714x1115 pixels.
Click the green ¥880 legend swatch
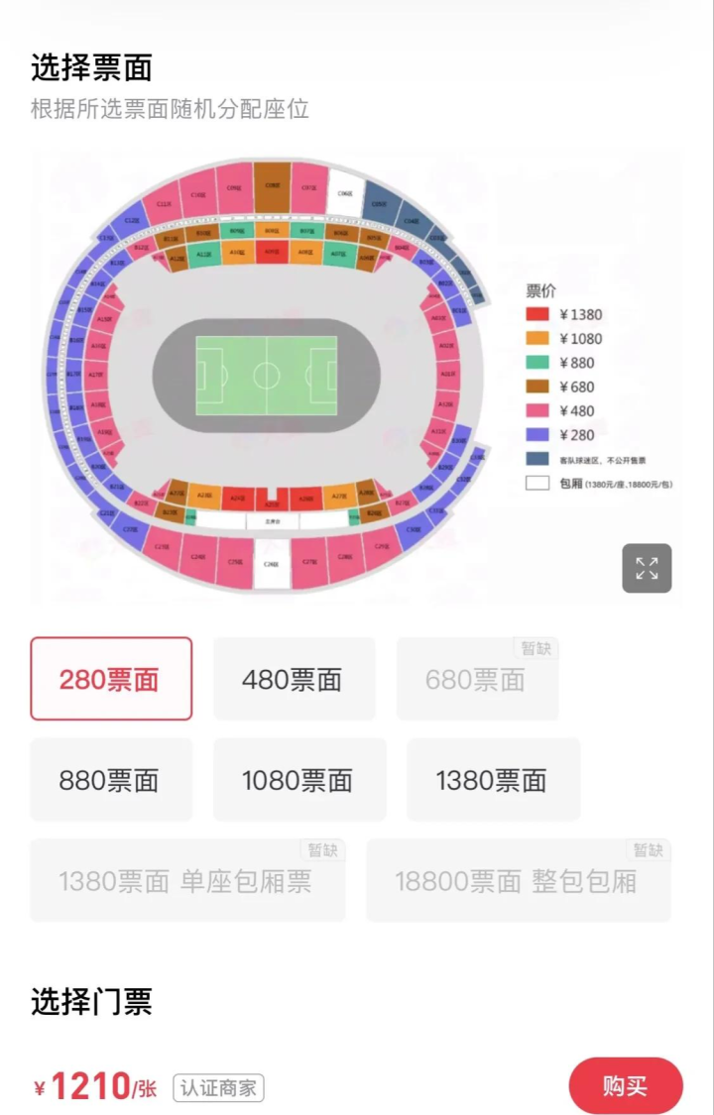click(x=537, y=363)
